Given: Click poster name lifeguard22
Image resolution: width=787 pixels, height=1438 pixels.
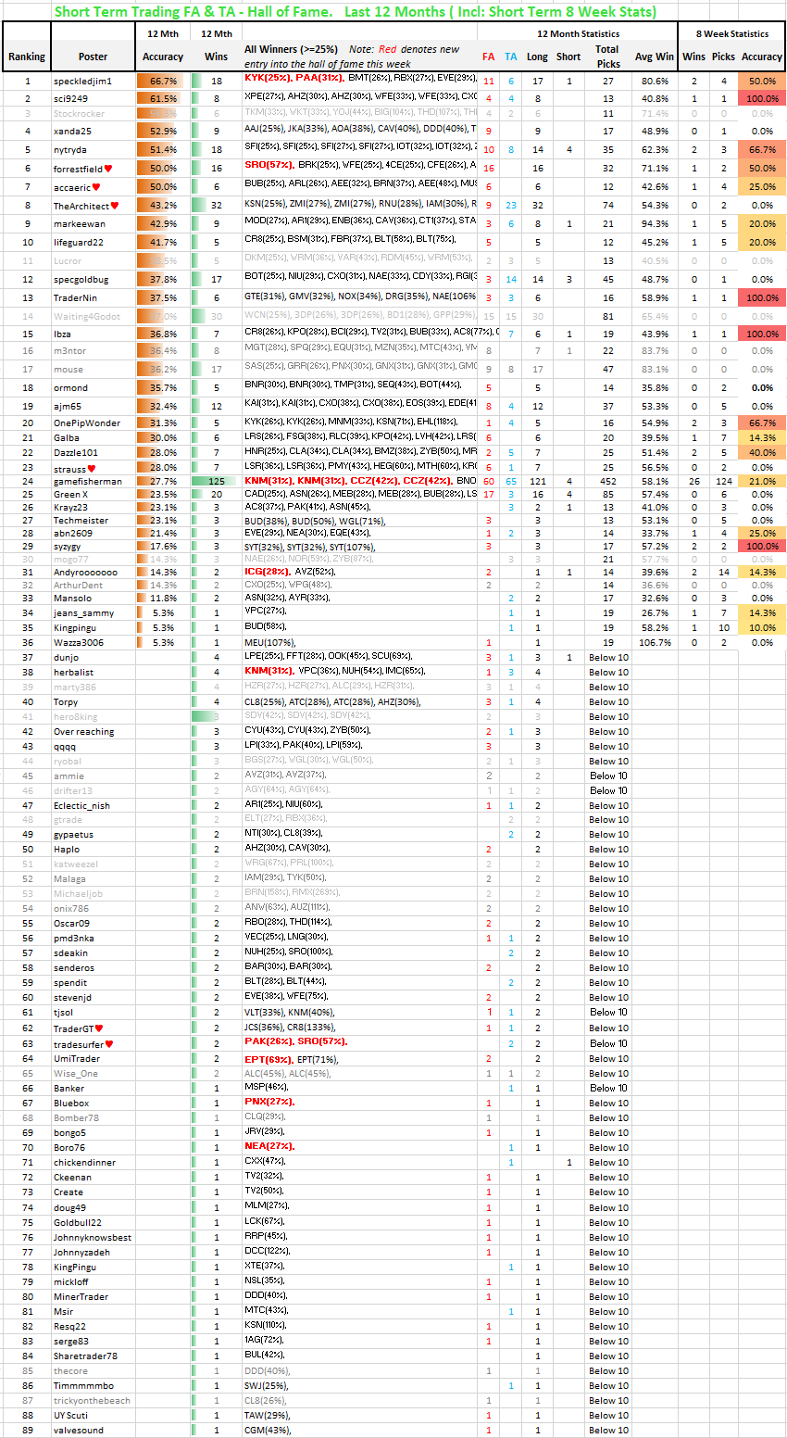Looking at the screenshot, I should [79, 243].
